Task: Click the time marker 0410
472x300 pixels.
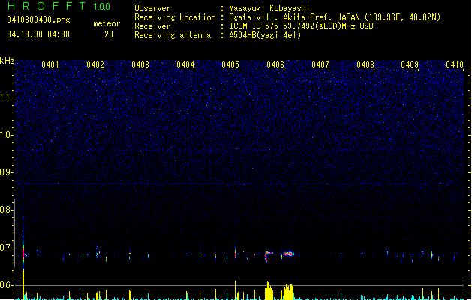Action: tap(455, 64)
